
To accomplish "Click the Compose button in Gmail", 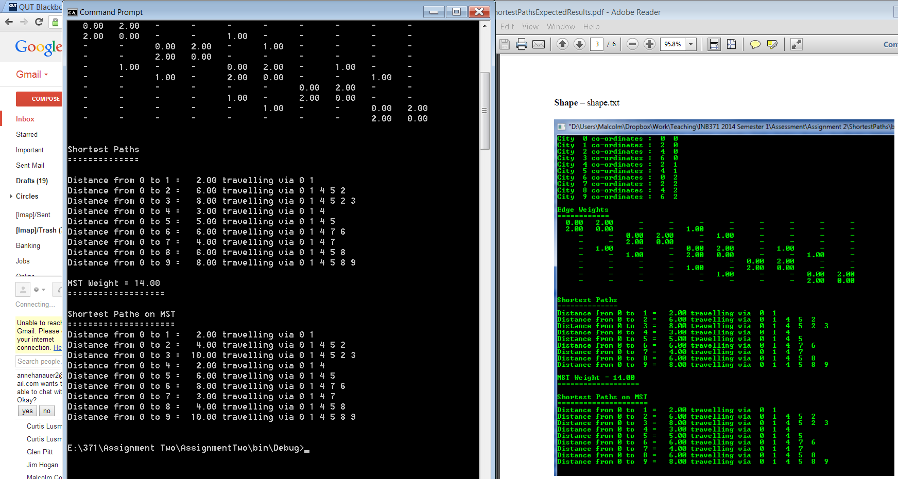I will click(x=39, y=99).
